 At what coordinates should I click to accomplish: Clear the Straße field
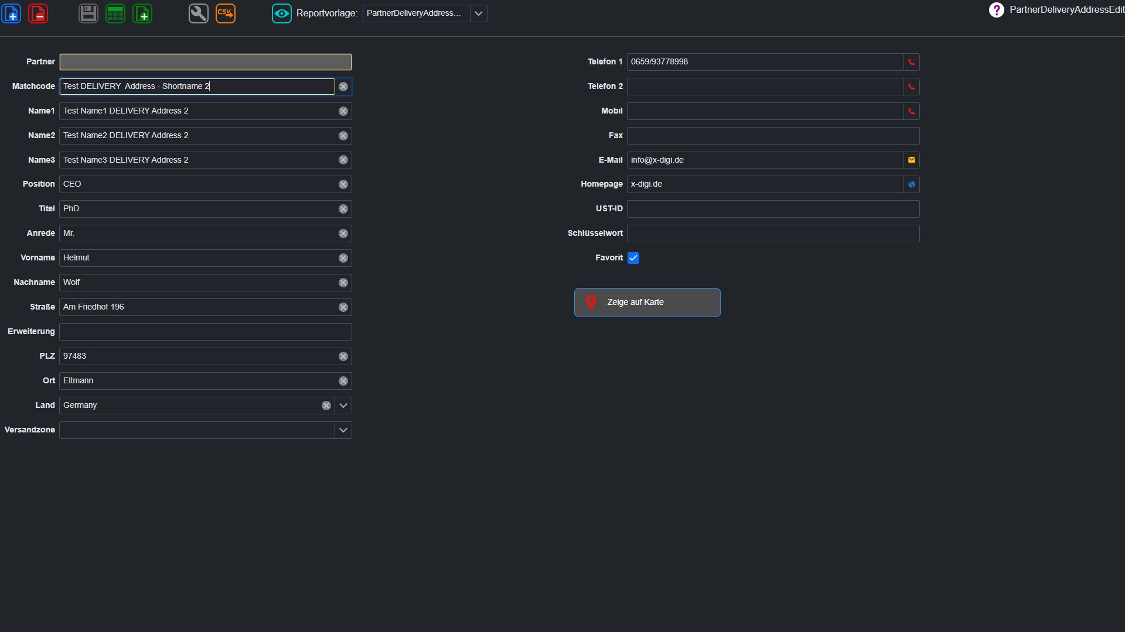pos(343,307)
